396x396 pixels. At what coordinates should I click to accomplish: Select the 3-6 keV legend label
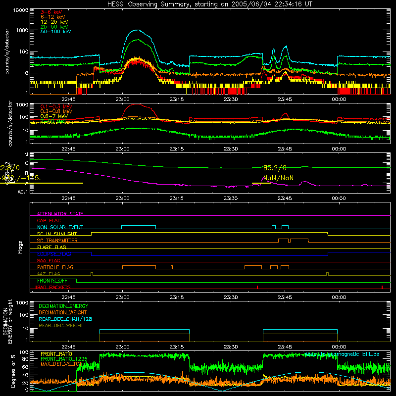point(51,12)
